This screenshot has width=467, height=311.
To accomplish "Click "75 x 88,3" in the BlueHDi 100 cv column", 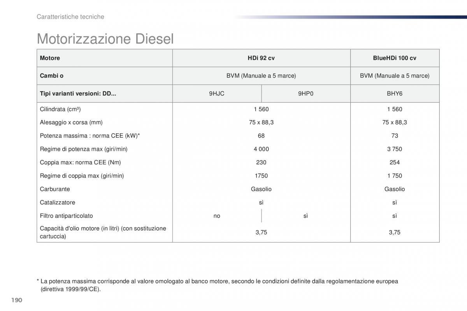I will pos(395,122).
